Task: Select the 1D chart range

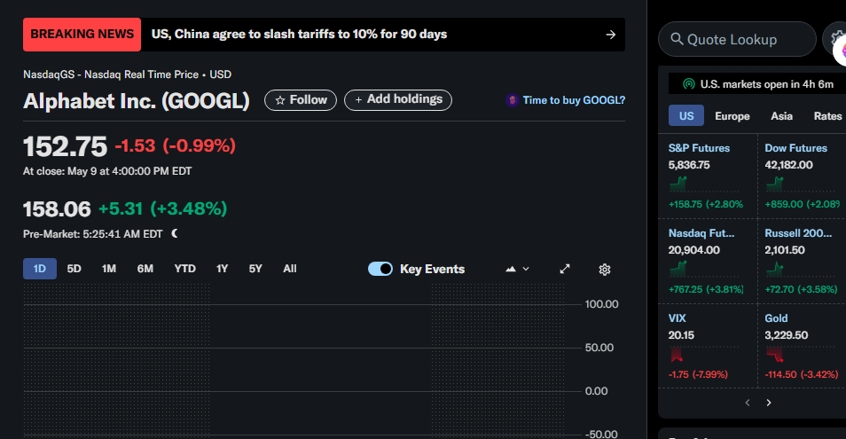Action: coord(39,269)
